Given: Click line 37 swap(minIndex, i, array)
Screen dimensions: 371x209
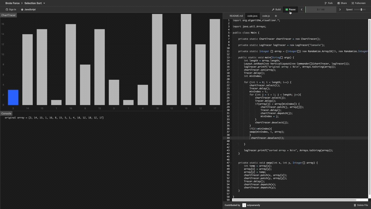Looking at the screenshot, I should click(267, 132).
